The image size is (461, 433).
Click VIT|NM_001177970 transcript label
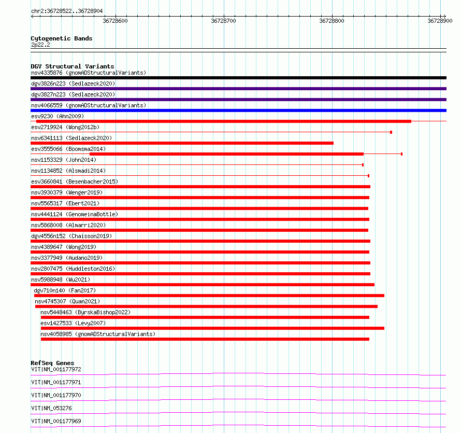(x=56, y=395)
